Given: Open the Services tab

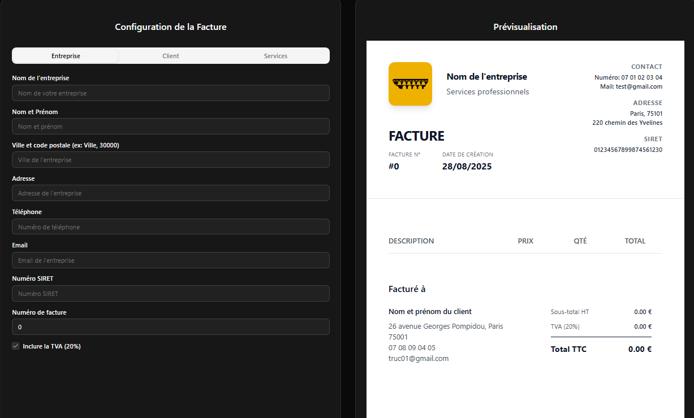Looking at the screenshot, I should coord(275,56).
